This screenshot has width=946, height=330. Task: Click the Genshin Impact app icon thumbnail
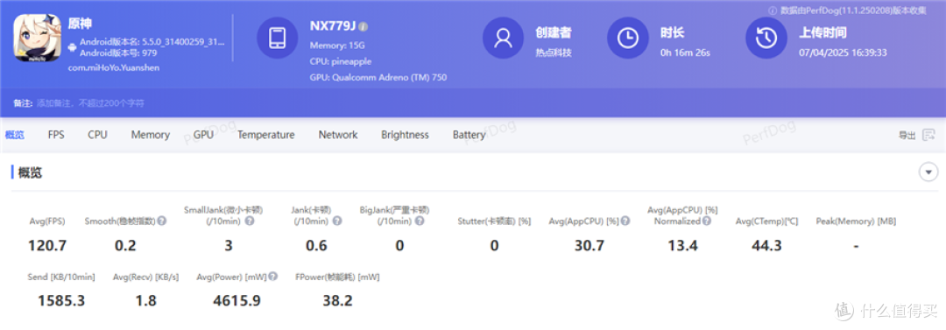coord(37,38)
